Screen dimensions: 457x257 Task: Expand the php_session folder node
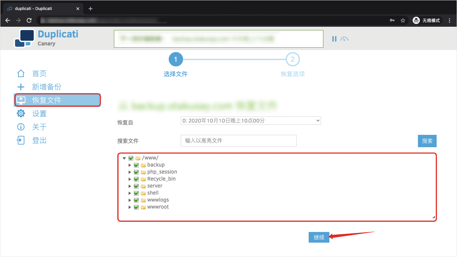pyautogui.click(x=130, y=172)
